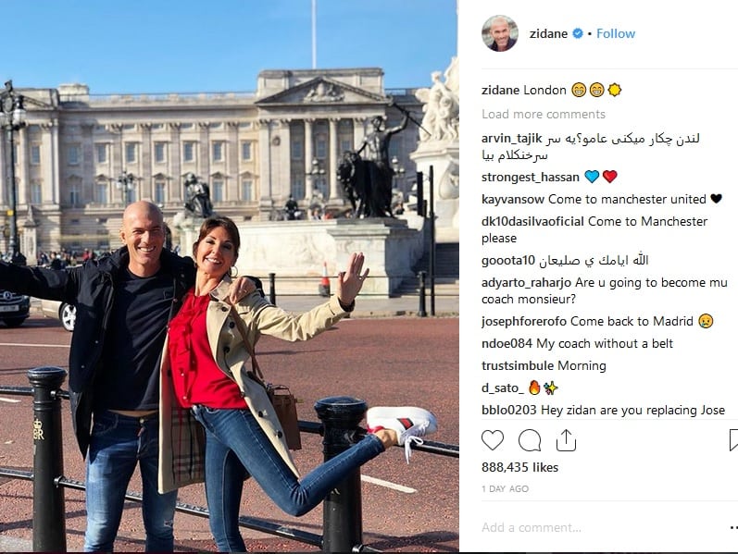Load more comments
738x554 pixels.
tap(544, 115)
